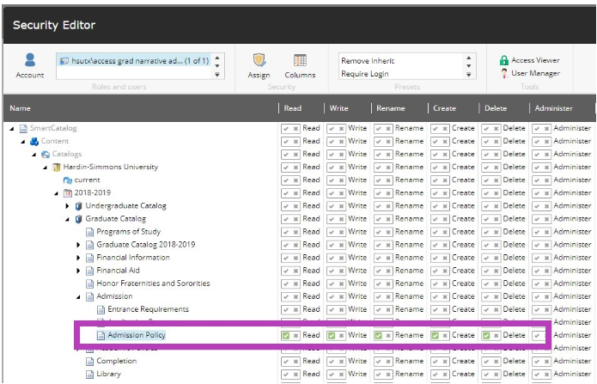Open the Roles and users list dropdown arrow

(217, 75)
